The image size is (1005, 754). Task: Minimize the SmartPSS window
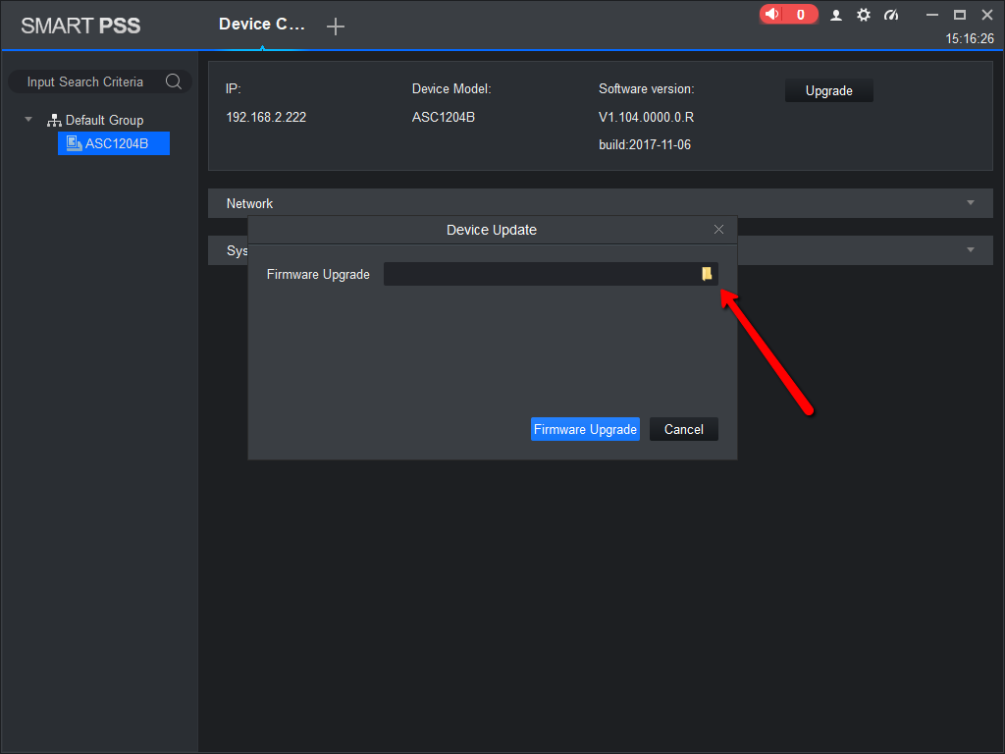tap(932, 15)
